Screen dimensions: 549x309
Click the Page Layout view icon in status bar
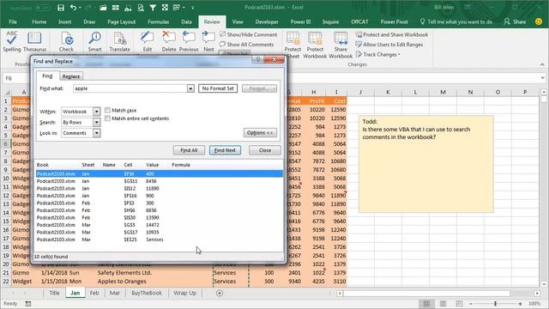coord(443,303)
